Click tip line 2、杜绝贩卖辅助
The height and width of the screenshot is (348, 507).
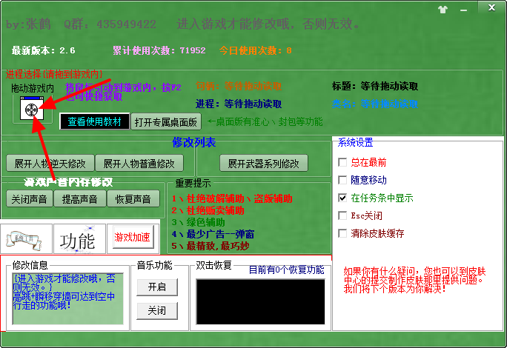tap(208, 211)
